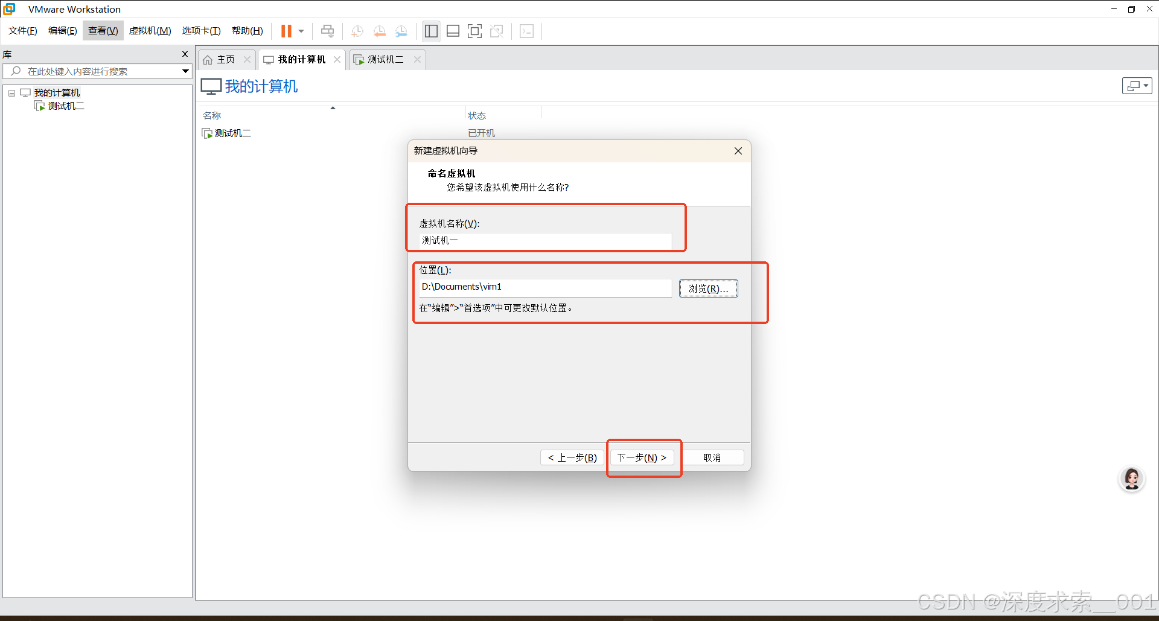Click the VMware Workstation title bar logo
Viewport: 1159px width, 621px height.
click(10, 9)
